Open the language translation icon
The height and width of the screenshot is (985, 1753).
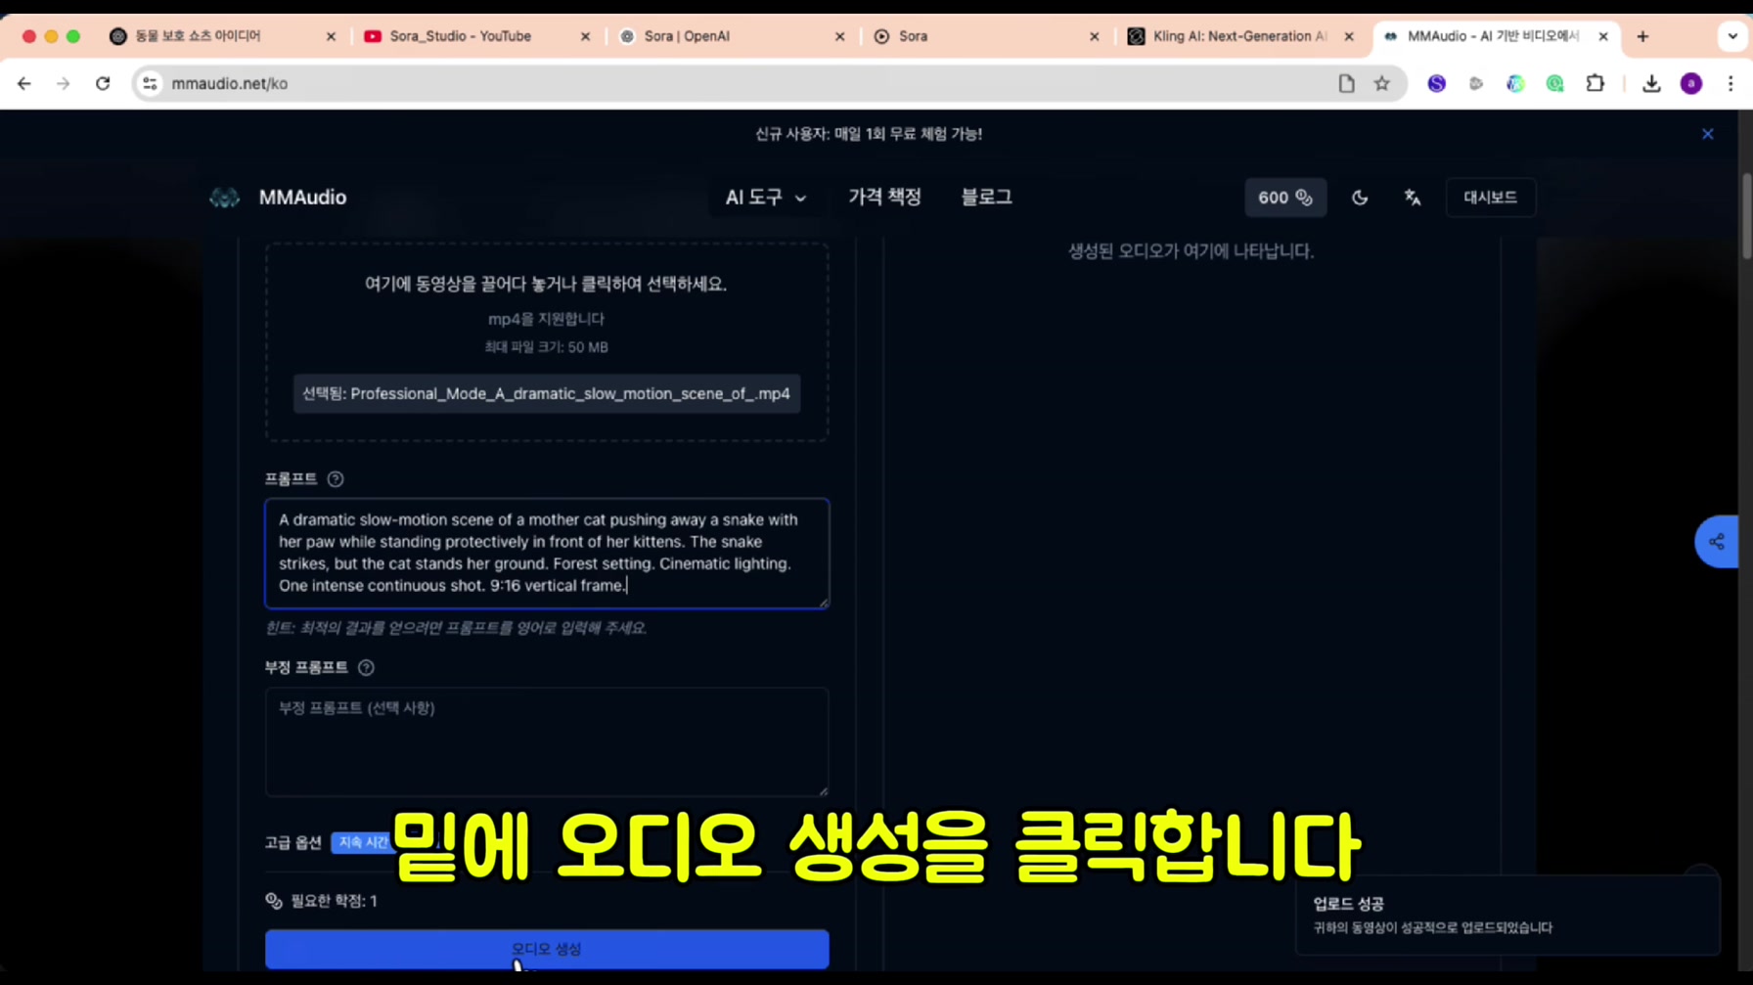1412,198
